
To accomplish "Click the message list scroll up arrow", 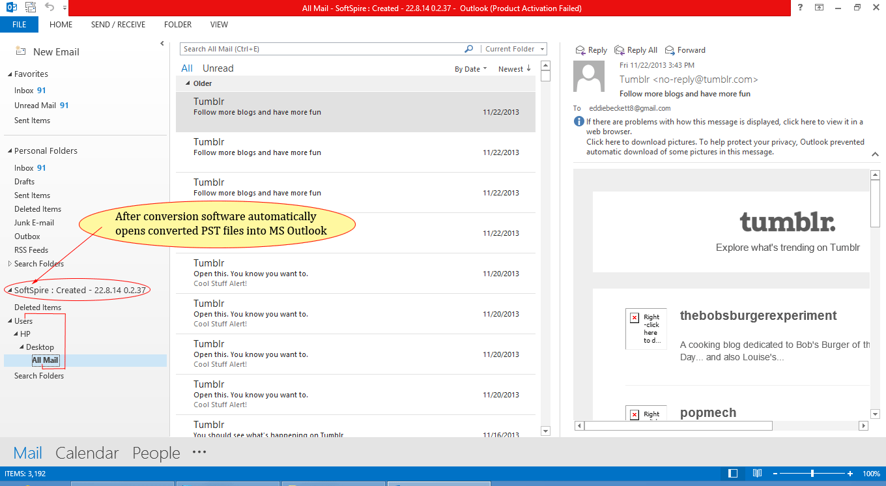I will coord(545,65).
